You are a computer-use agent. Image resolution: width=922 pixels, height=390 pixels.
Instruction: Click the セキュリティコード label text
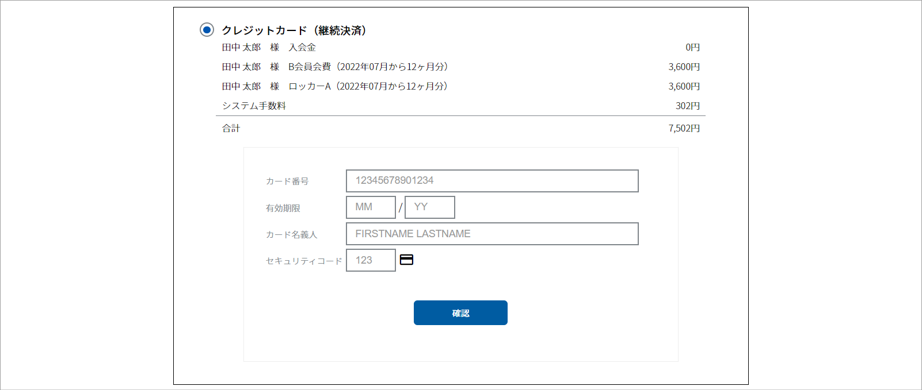pos(303,261)
